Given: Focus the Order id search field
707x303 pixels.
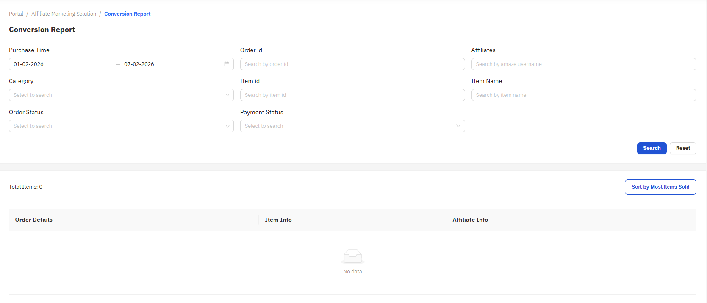Looking at the screenshot, I should (x=352, y=64).
